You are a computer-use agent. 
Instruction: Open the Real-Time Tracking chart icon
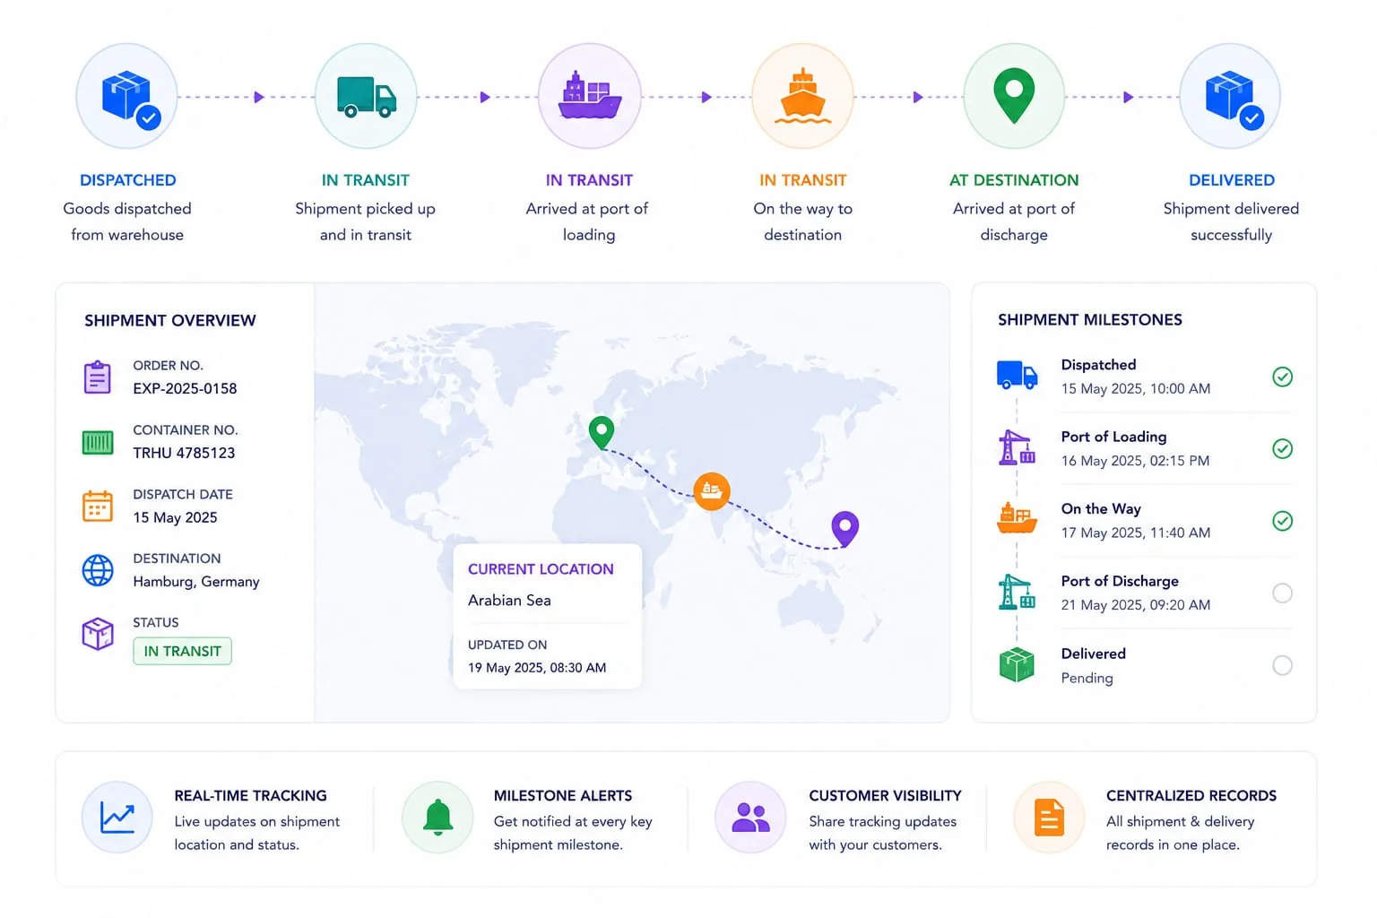pyautogui.click(x=117, y=818)
